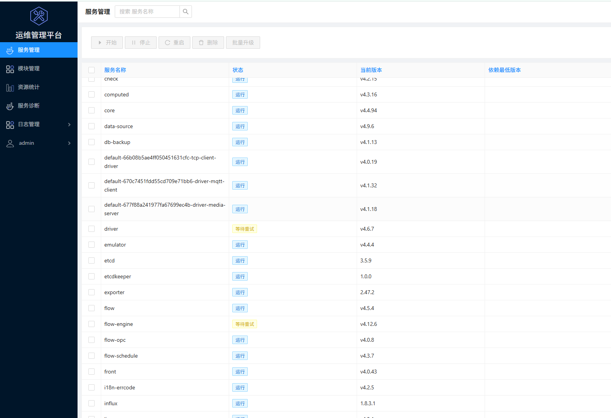Select the db-backup row checkbox

(x=91, y=142)
